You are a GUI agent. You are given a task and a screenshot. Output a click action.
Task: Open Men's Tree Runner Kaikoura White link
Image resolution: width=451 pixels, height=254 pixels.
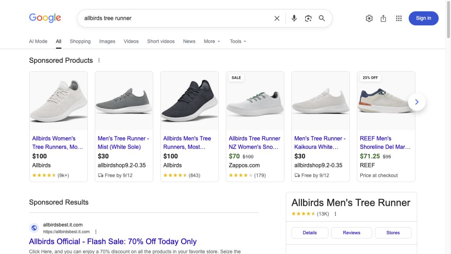pos(320,143)
